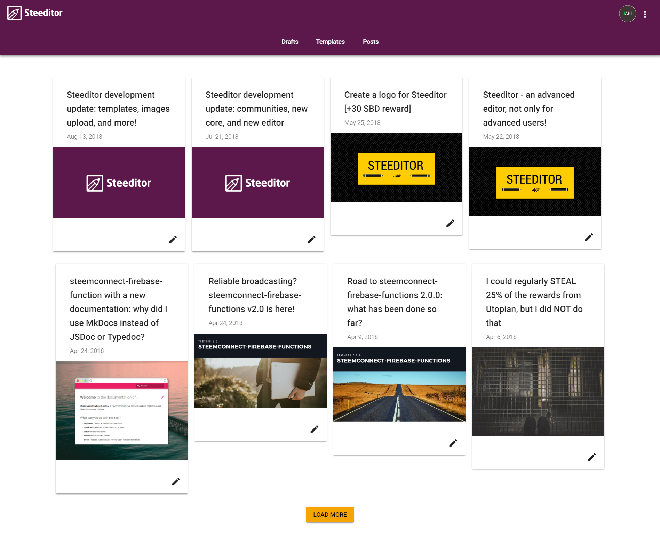This screenshot has width=660, height=538.
Task: Edit the Apr 9, 2018 post
Action: tap(453, 443)
